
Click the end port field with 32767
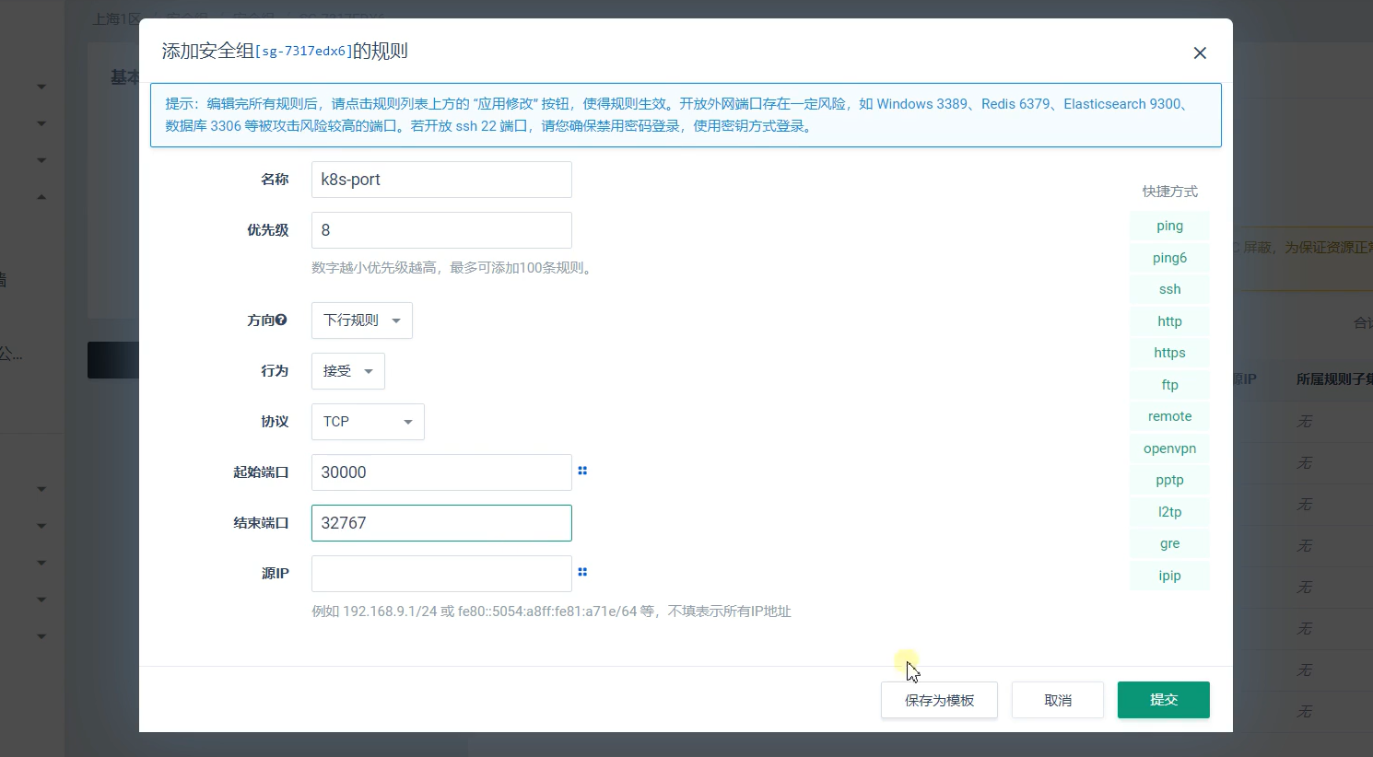pos(441,523)
